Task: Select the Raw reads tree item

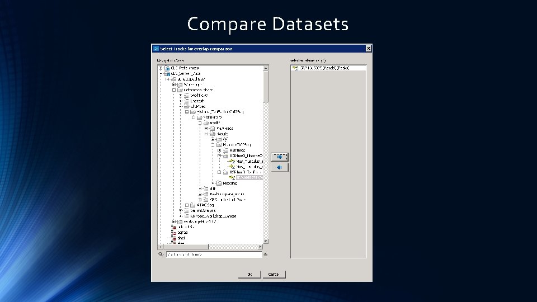Action: (225, 129)
